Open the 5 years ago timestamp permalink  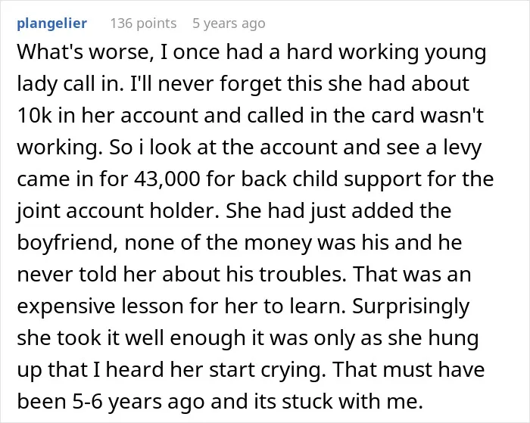(229, 23)
